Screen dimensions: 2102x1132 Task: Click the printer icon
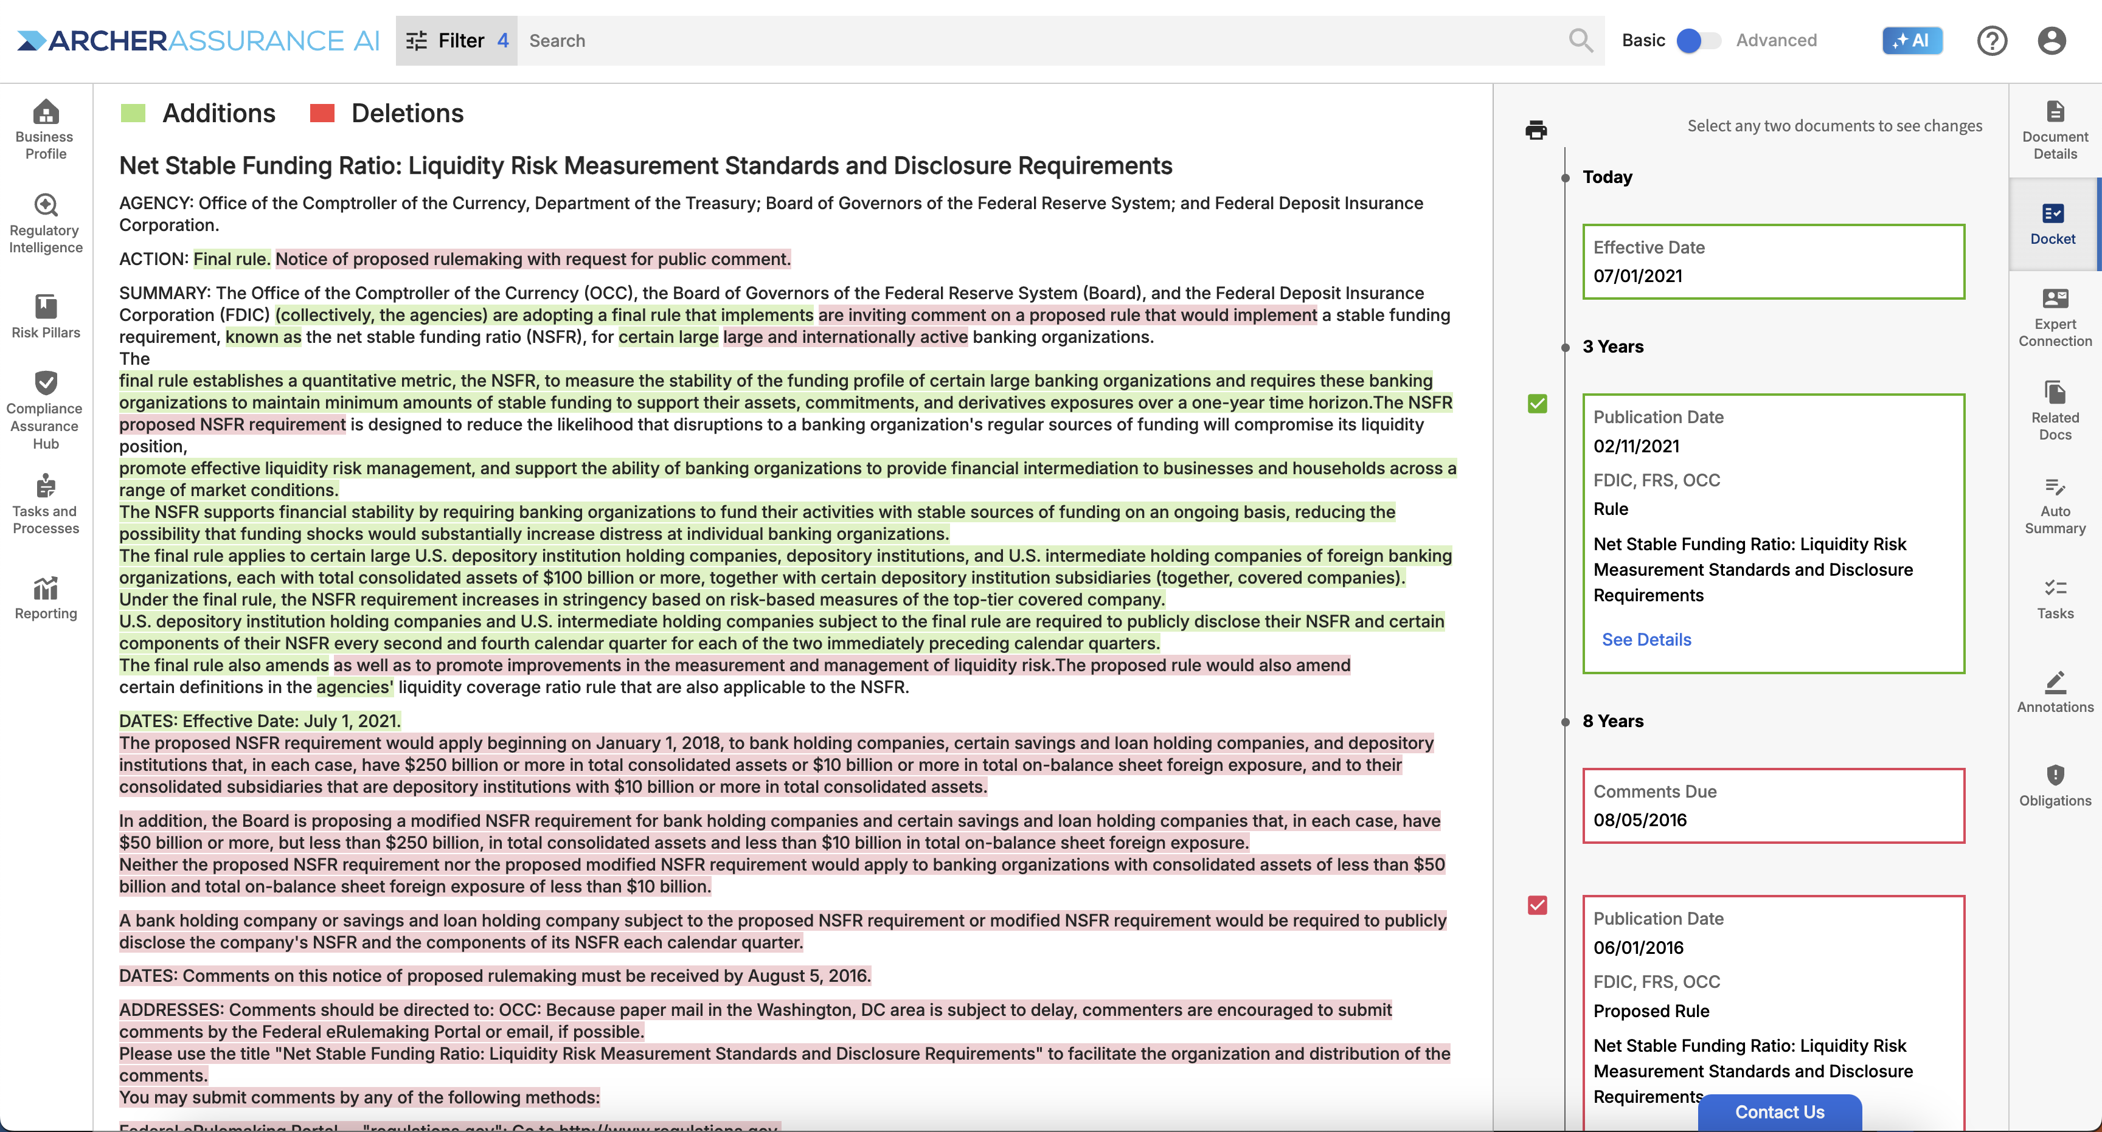coord(1536,129)
